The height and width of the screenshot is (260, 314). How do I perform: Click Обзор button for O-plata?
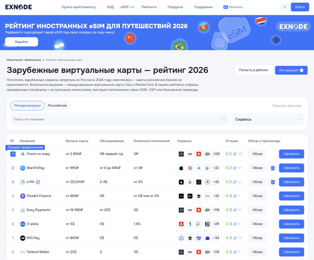click(257, 224)
